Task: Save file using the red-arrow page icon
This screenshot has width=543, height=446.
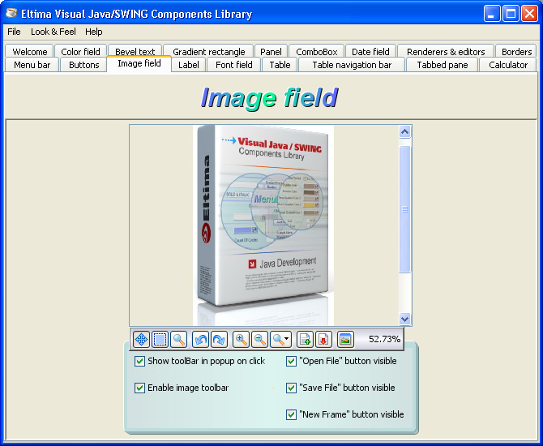Action: click(x=324, y=339)
